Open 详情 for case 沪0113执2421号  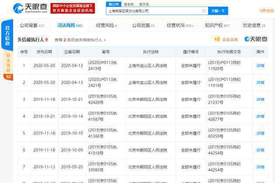coord(260,82)
